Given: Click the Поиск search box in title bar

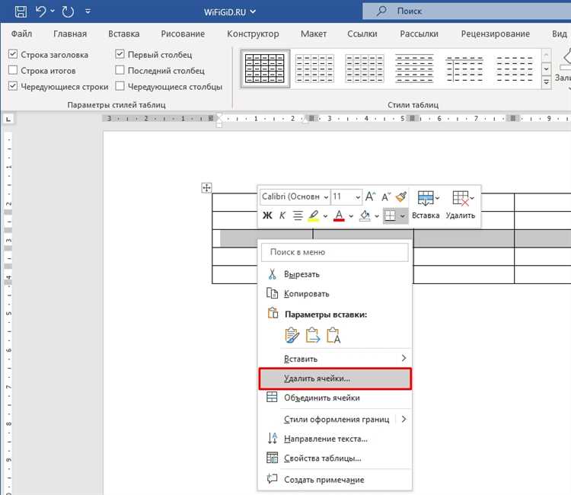Looking at the screenshot, I should tap(467, 11).
